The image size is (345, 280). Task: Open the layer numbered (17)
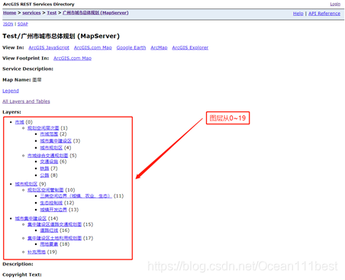54,238
